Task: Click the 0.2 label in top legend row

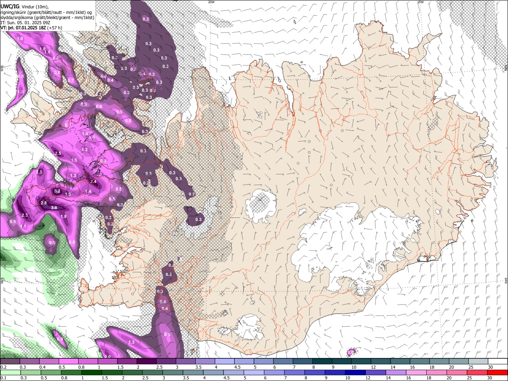Action: (3, 367)
